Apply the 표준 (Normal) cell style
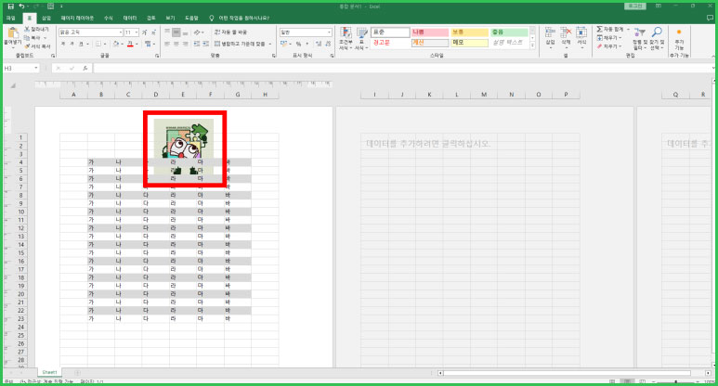The height and width of the screenshot is (386, 718). [x=390, y=32]
